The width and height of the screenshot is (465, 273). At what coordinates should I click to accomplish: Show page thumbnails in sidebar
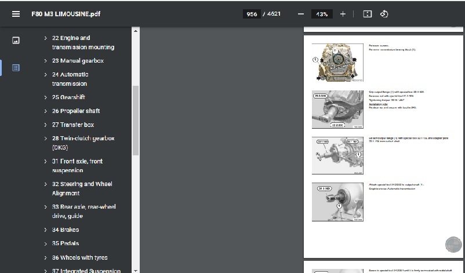[16, 41]
